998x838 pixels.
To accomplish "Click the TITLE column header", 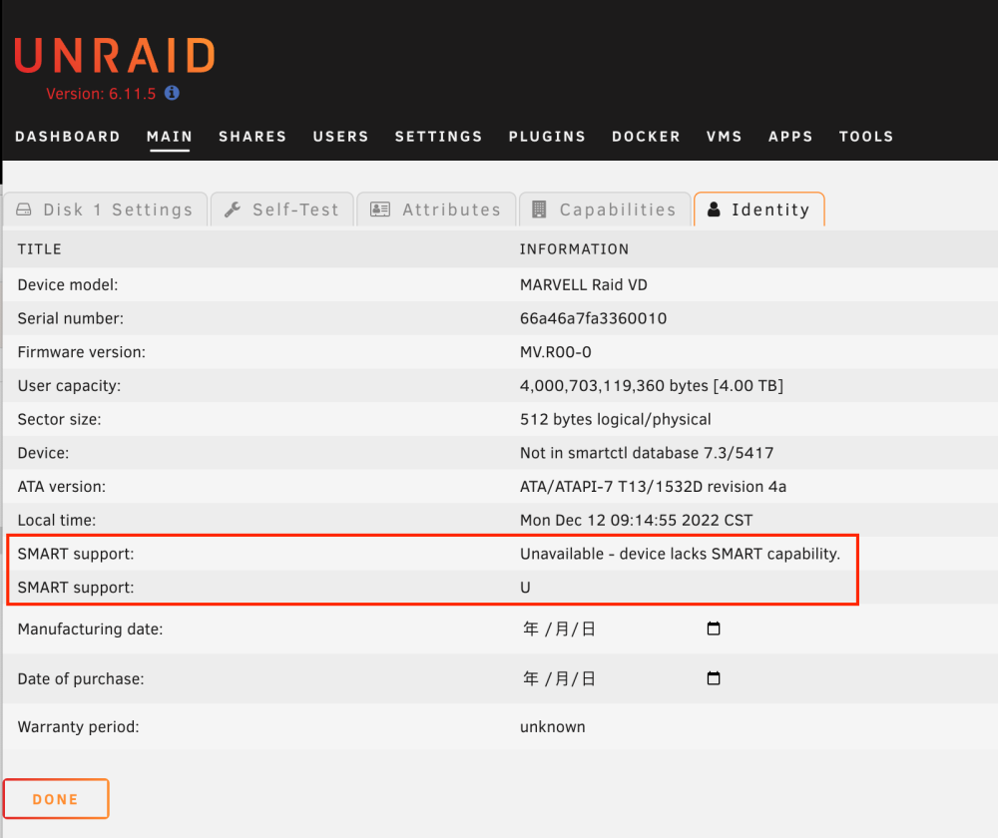I will 40,248.
